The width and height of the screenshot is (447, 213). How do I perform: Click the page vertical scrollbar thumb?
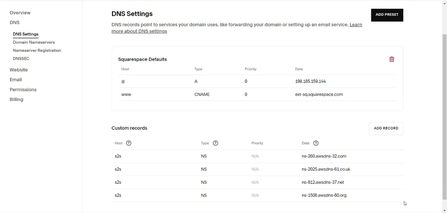(444, 116)
